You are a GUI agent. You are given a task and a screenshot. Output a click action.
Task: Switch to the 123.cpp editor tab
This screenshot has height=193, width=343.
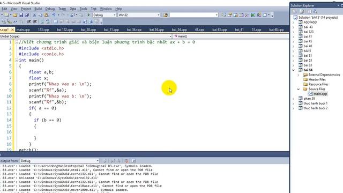pyautogui.click(x=43, y=29)
